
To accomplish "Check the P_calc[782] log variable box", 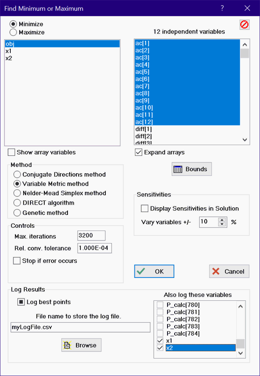I will coord(160,319).
